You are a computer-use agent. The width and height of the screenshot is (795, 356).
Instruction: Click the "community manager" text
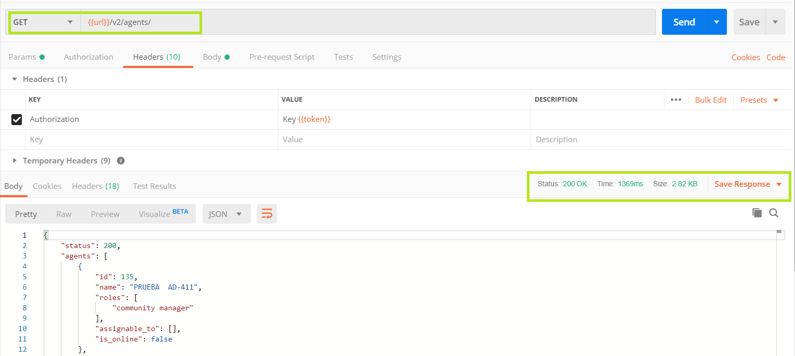(x=153, y=308)
